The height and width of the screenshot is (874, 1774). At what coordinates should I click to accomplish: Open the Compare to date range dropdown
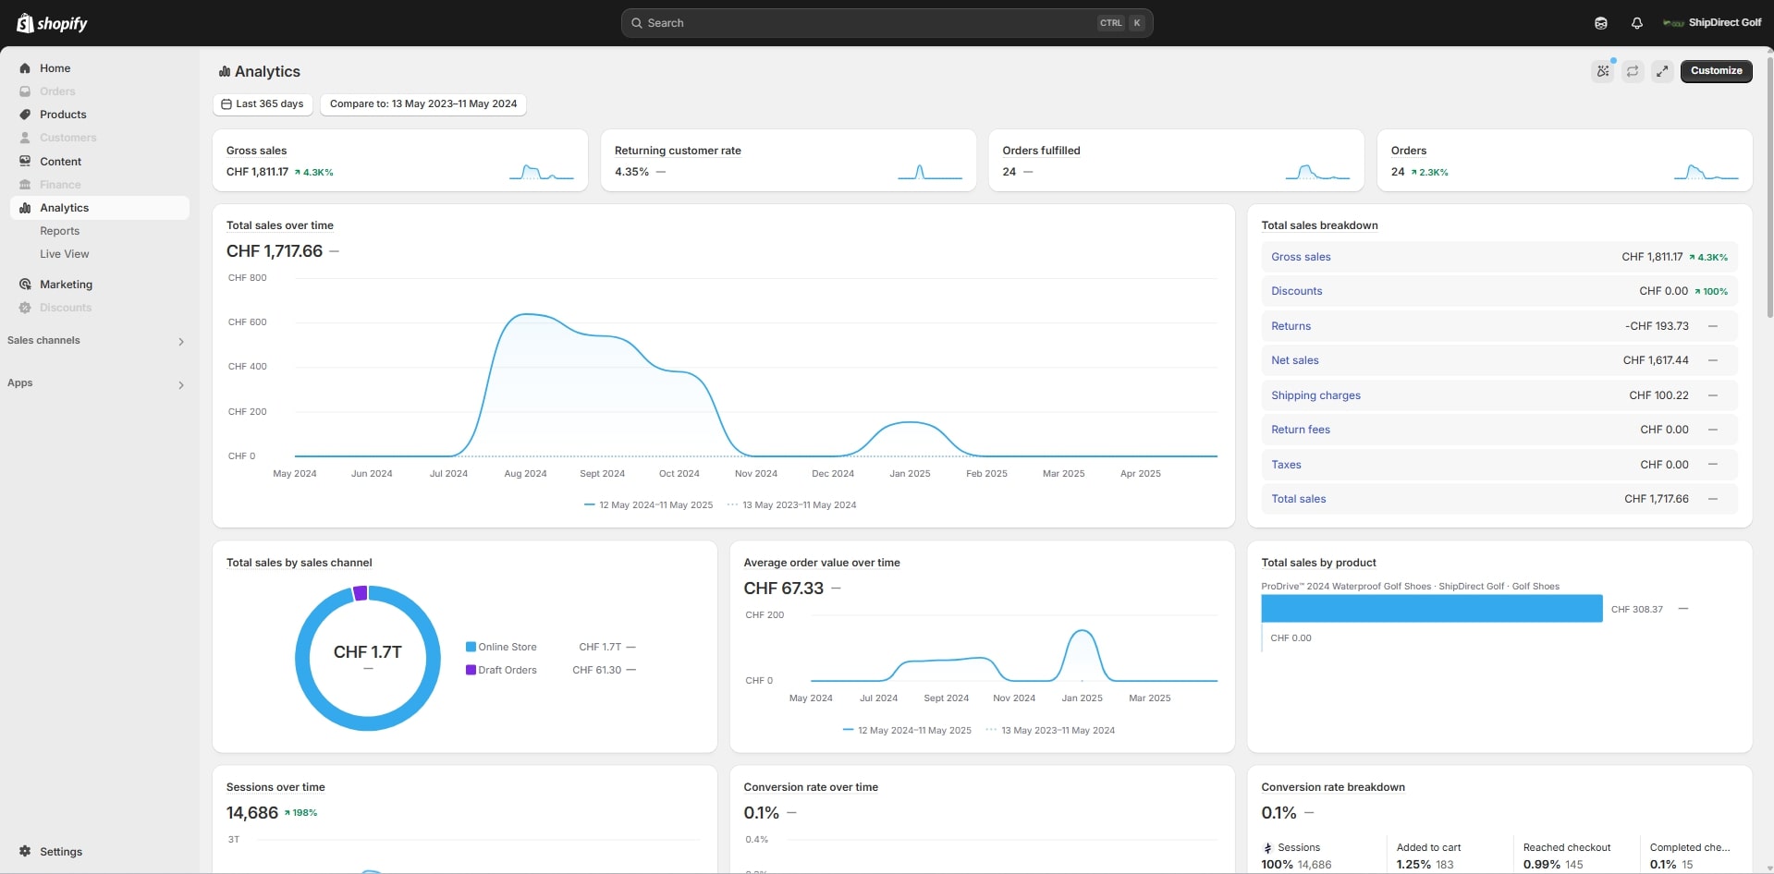coord(422,104)
